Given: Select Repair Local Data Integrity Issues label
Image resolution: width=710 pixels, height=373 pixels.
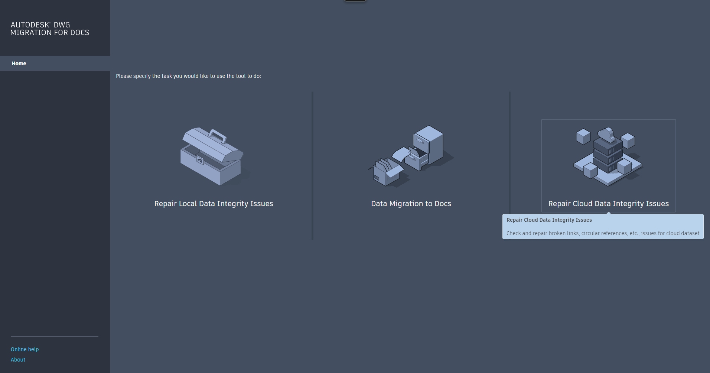Looking at the screenshot, I should 214,204.
